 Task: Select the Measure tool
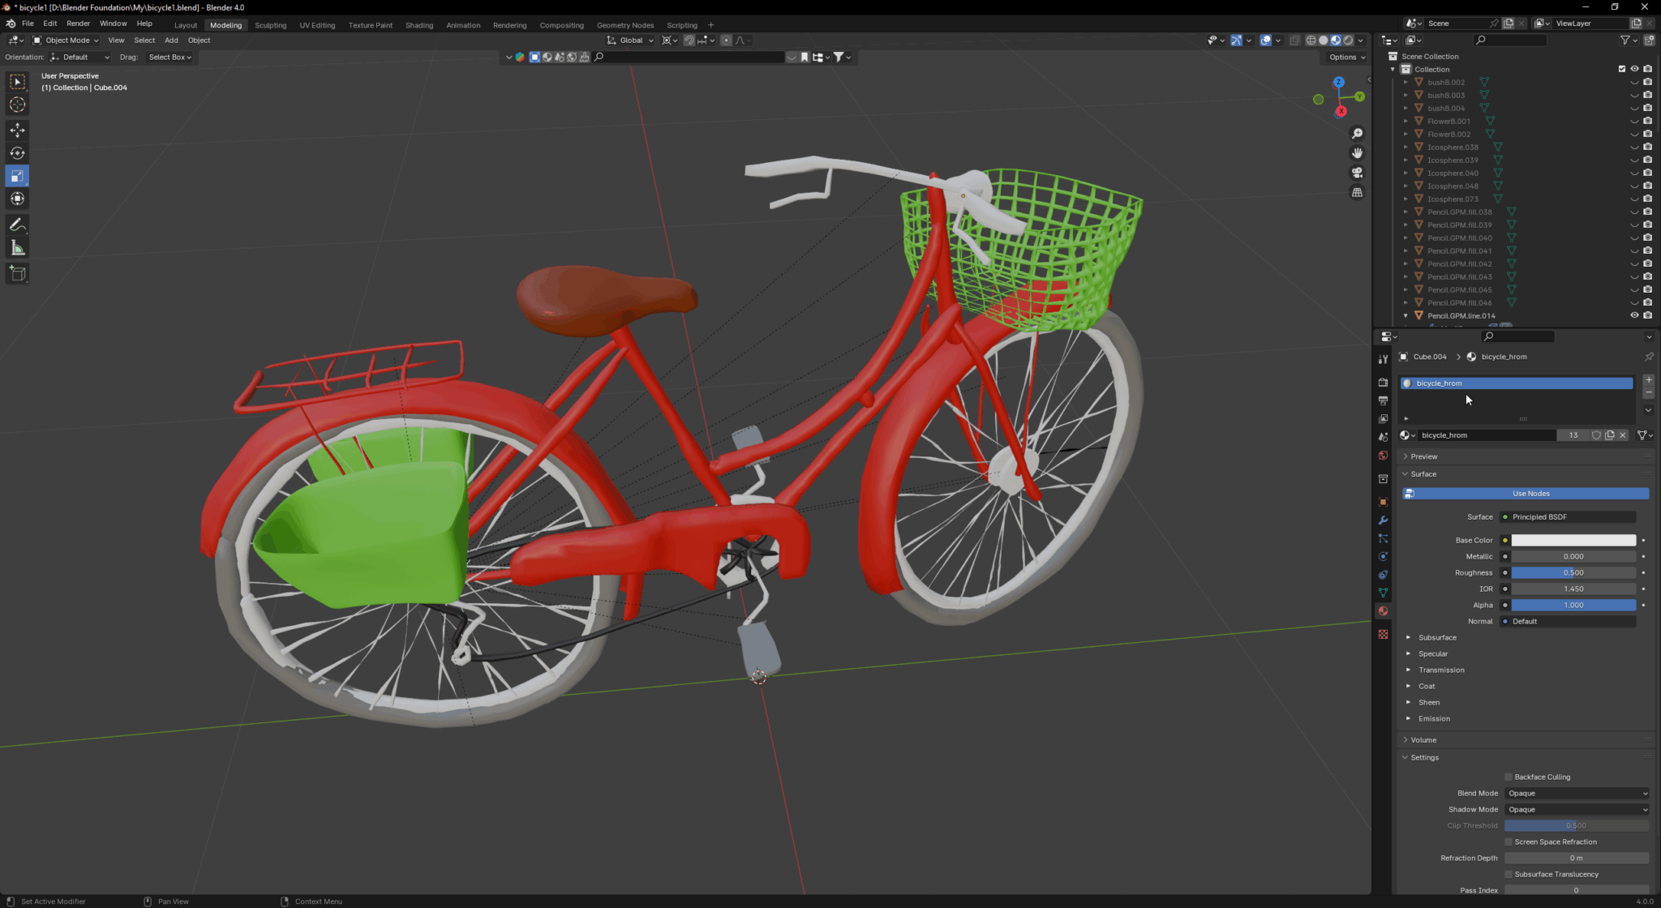(17, 248)
